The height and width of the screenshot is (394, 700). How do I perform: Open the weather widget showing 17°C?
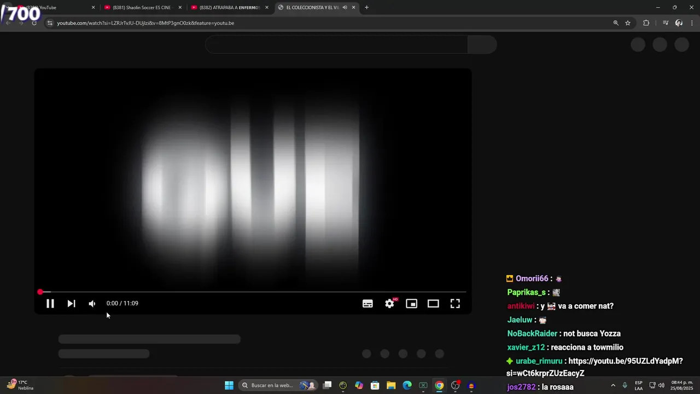tap(21, 385)
